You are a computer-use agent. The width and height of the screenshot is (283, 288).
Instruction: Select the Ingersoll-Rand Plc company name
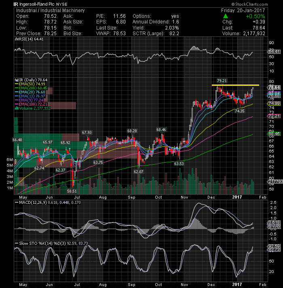(x=37, y=4)
